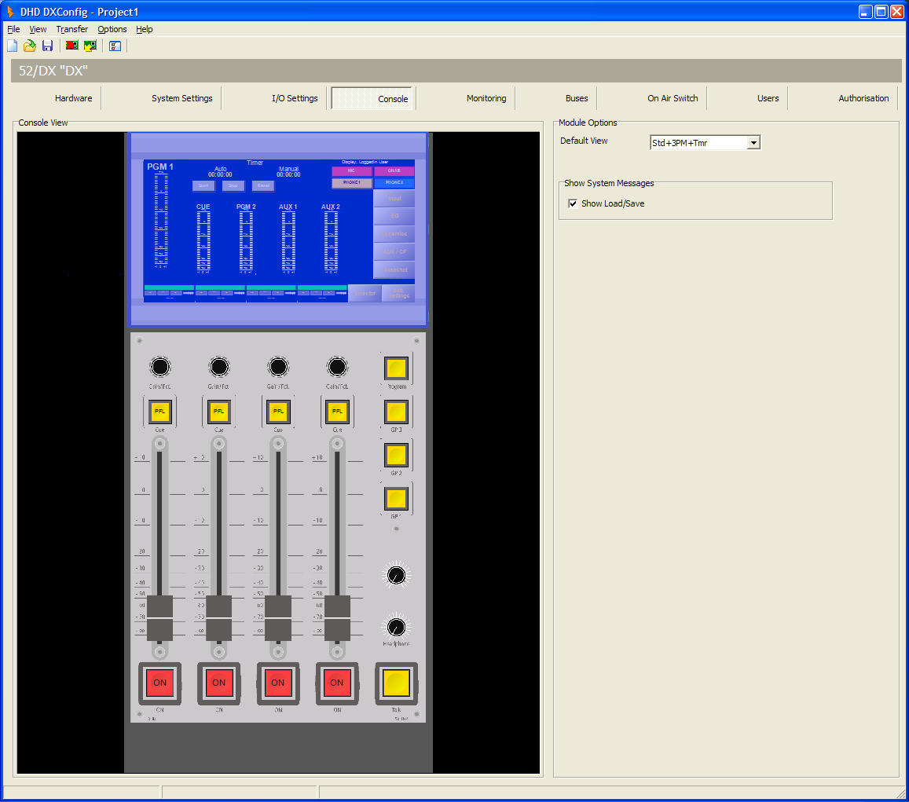Open the Options menu
The image size is (909, 802).
tap(112, 29)
